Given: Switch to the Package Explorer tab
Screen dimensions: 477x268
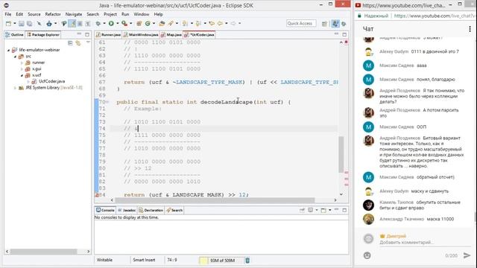Looking at the screenshot, I should coord(43,35).
